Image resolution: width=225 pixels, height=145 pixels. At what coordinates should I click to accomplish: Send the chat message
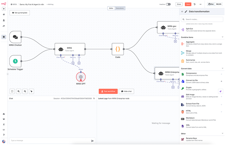pyautogui.click(x=92, y=141)
